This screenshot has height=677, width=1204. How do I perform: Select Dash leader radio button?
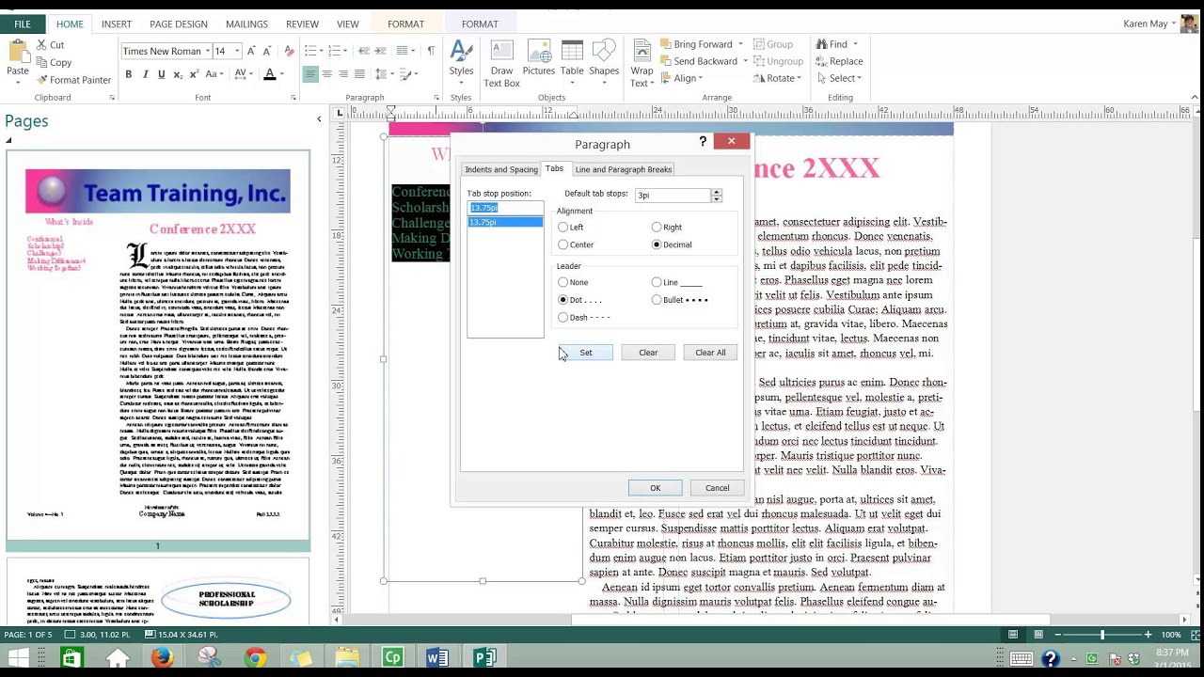(x=563, y=317)
